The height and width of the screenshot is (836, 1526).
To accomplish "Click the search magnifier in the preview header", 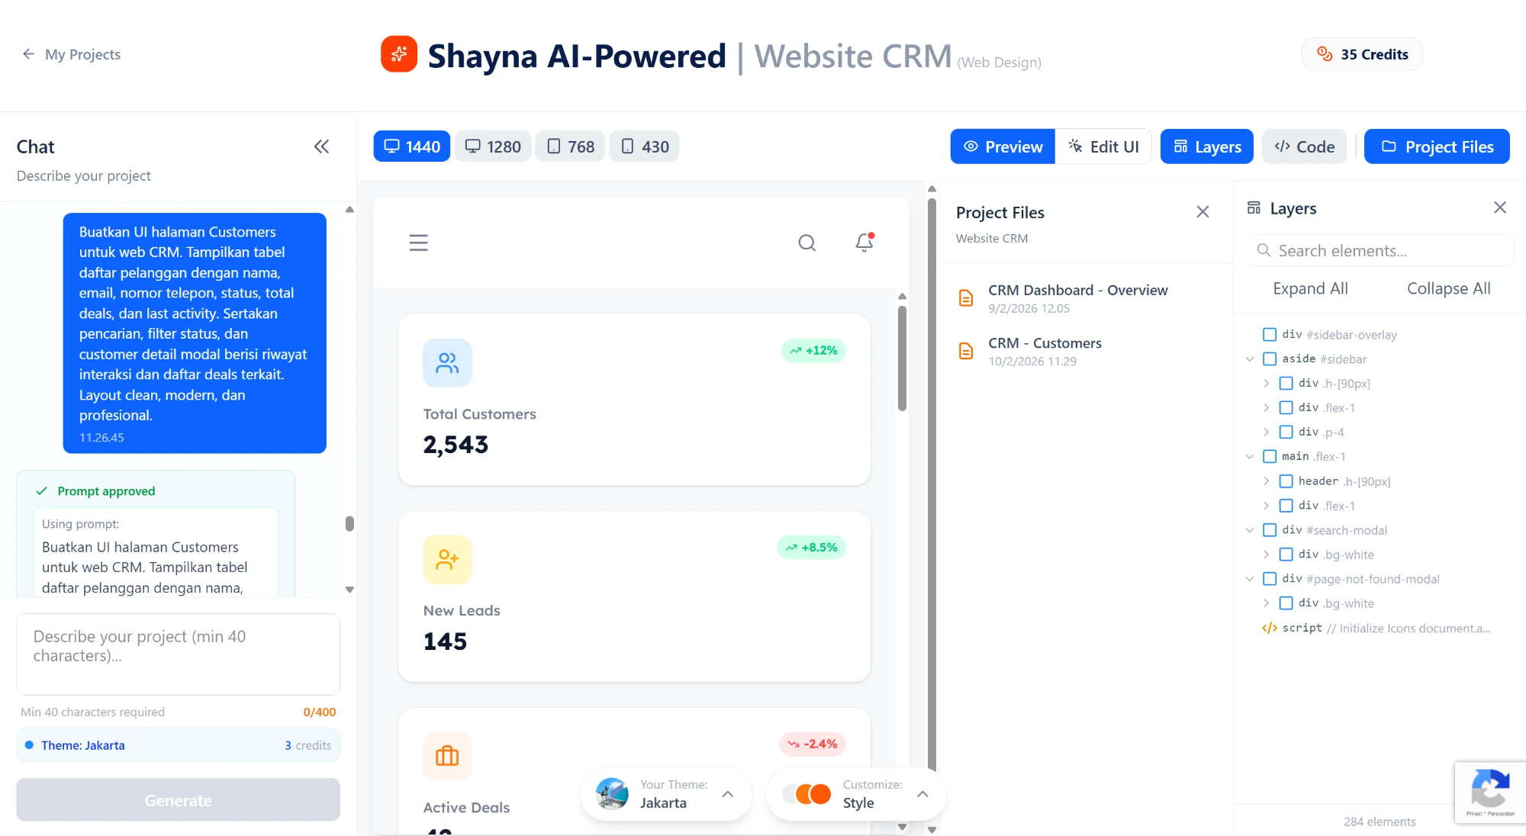I will click(806, 243).
